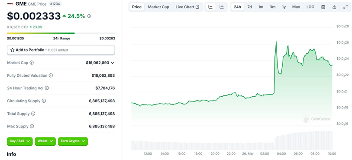Open the calendar date range picker
The width and height of the screenshot is (352, 160).
click(x=323, y=7)
